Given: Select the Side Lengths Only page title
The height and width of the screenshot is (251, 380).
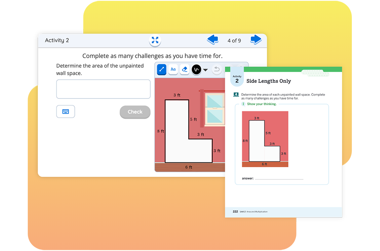Looking at the screenshot, I should (x=269, y=81).
